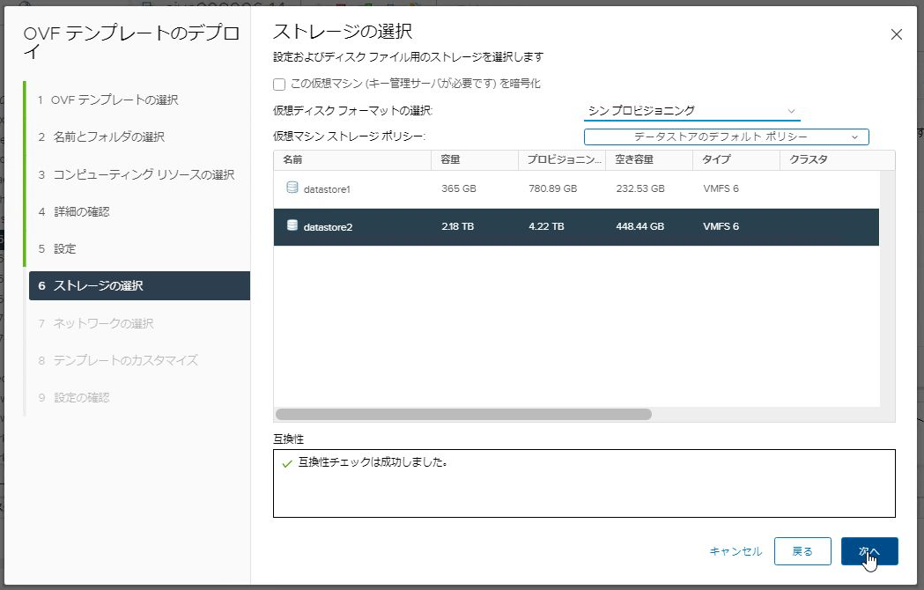Enable encryption for this virtual machine
The height and width of the screenshot is (590, 924).
pos(279,85)
